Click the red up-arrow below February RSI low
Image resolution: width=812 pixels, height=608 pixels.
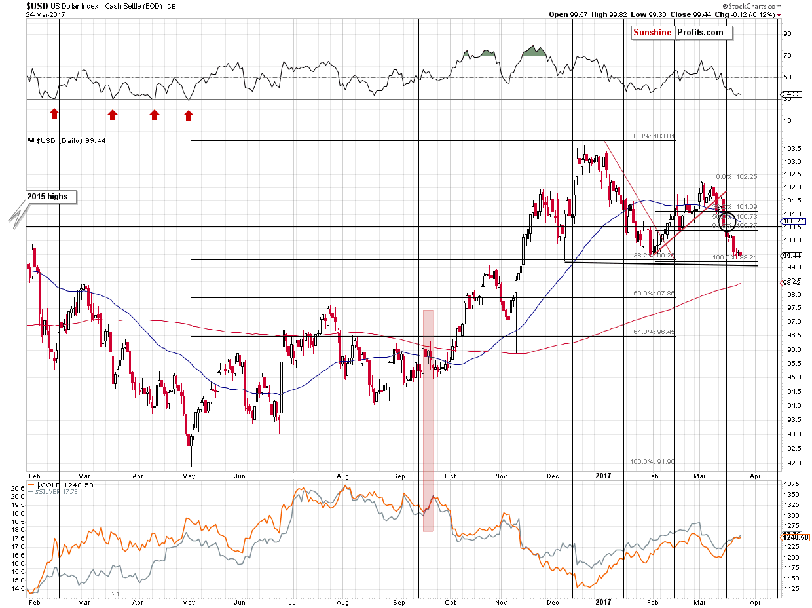(x=54, y=115)
